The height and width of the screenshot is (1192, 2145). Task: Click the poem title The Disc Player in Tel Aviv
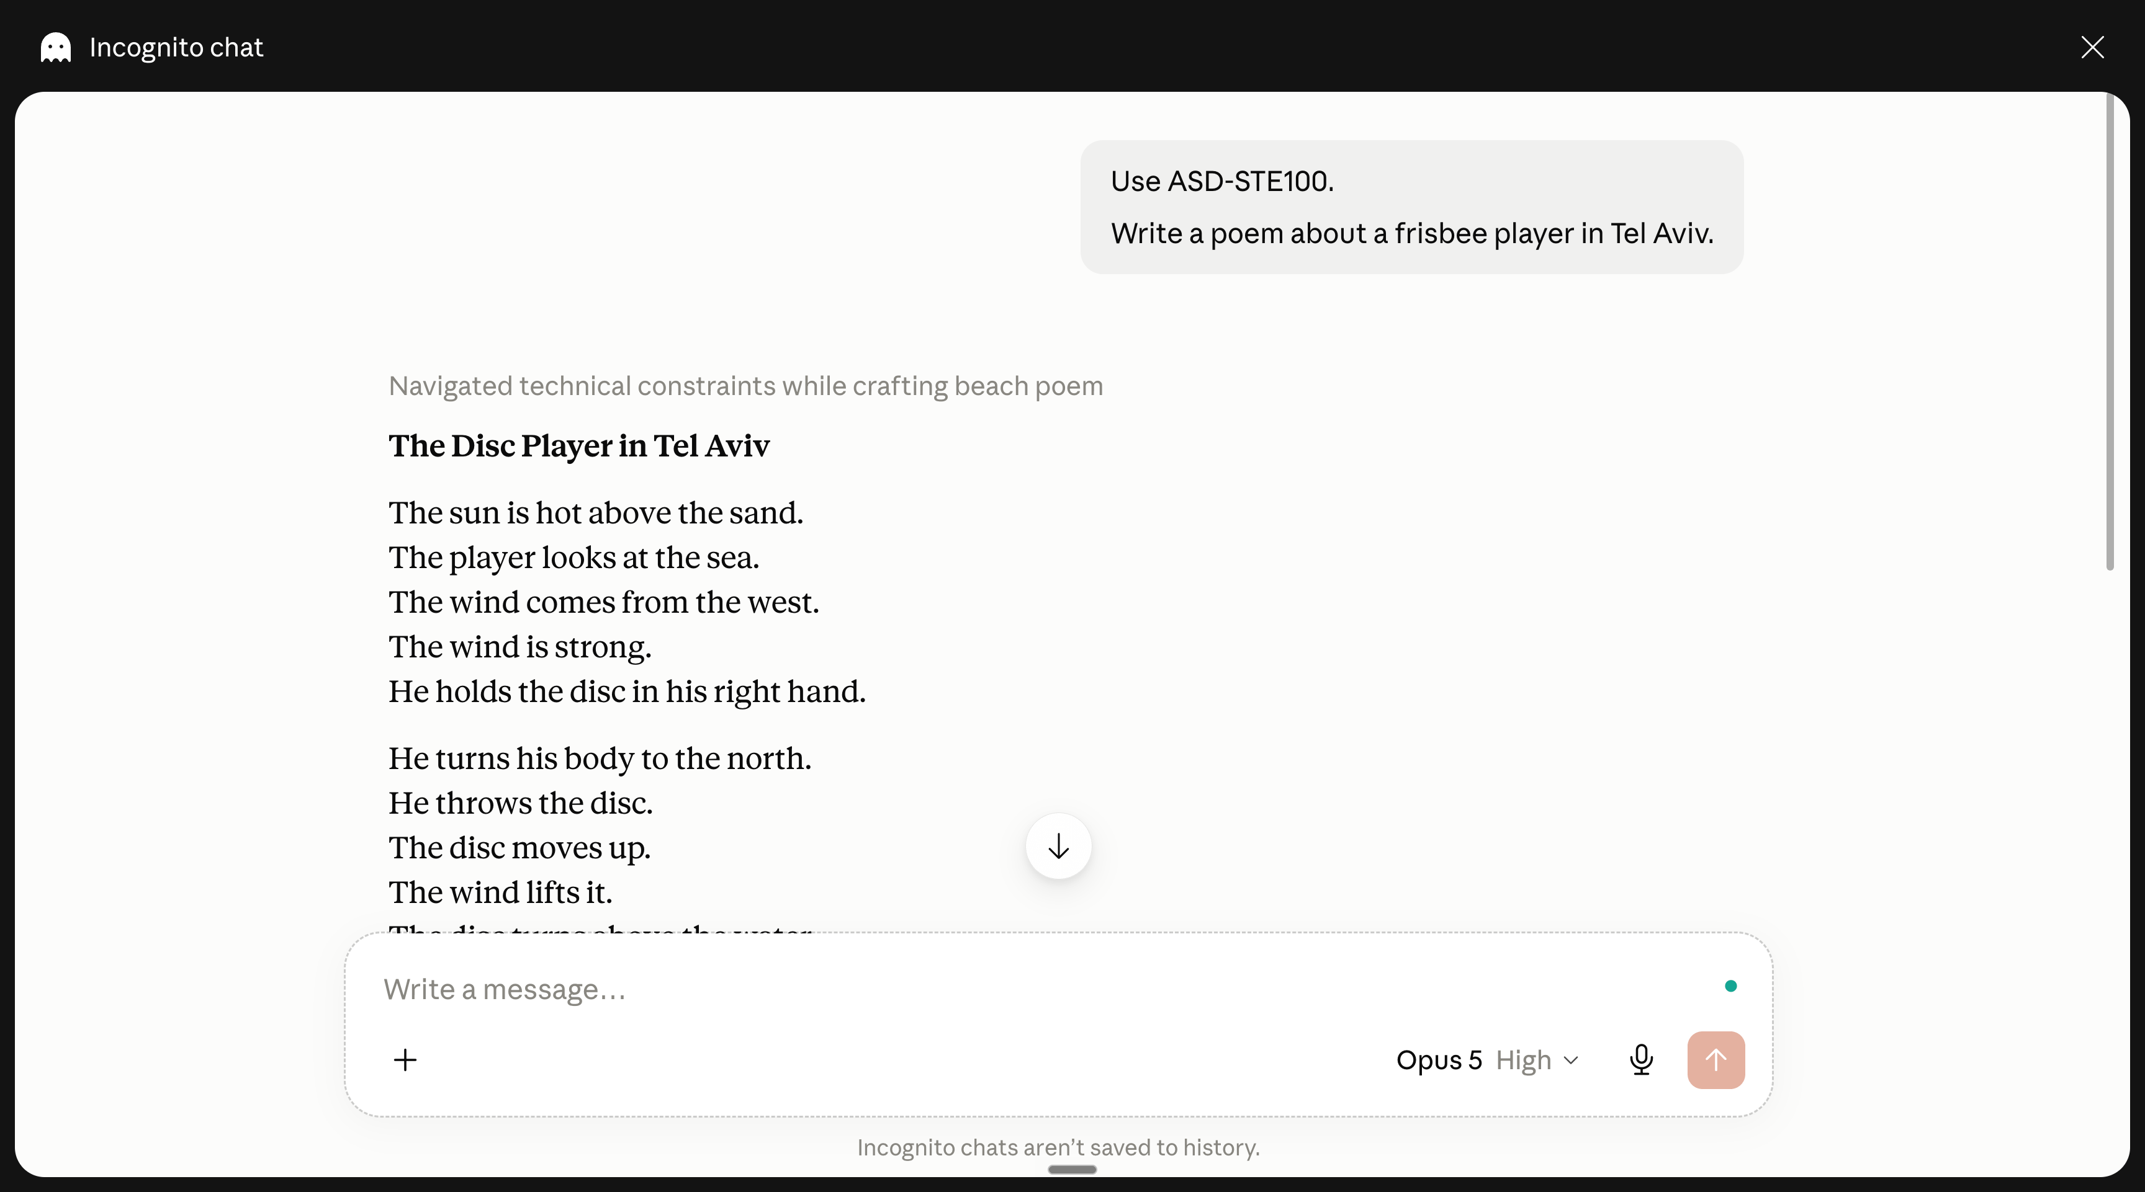578,446
